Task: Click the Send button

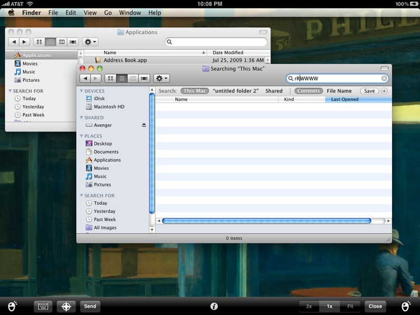Action: (90, 306)
